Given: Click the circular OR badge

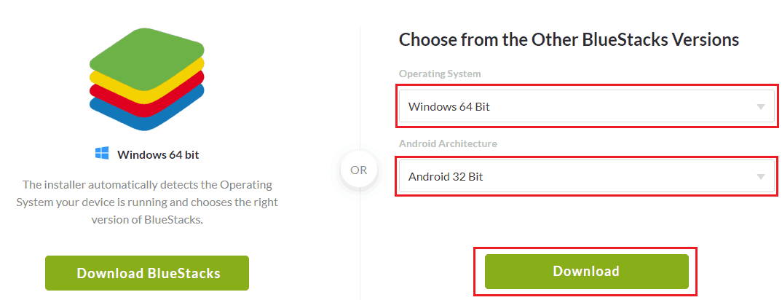Looking at the screenshot, I should (x=358, y=170).
